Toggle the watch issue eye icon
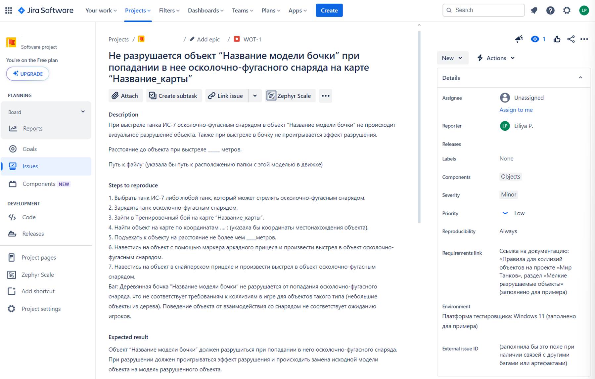 [x=535, y=39]
